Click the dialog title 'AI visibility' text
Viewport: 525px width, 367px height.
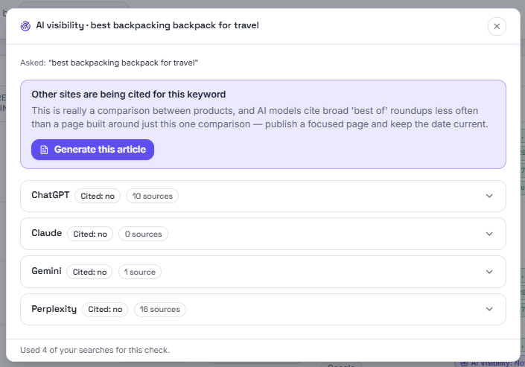pos(147,25)
